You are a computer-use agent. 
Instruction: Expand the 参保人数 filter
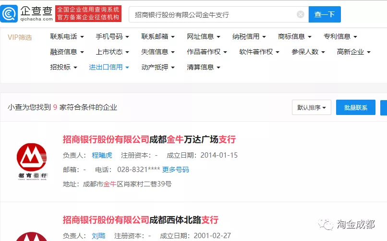pyautogui.click(x=308, y=52)
